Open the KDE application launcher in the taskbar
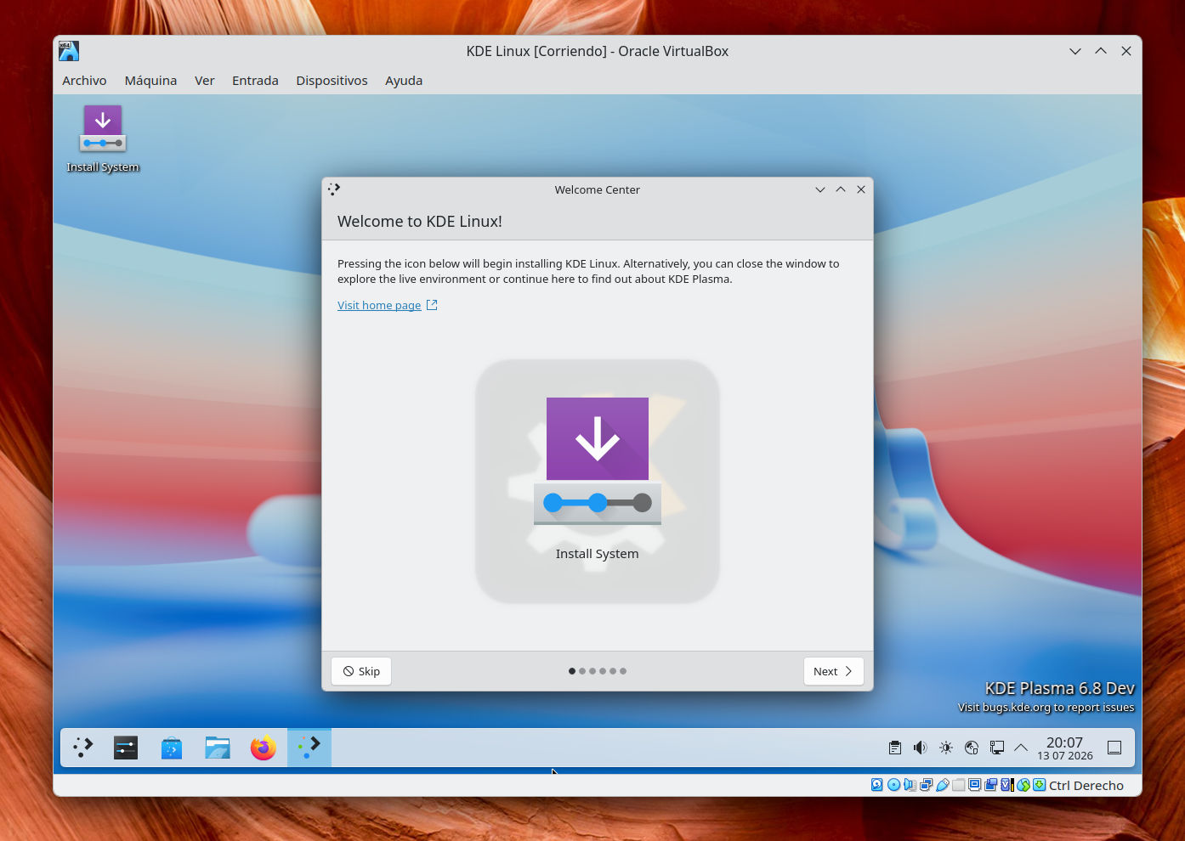 pos(82,748)
